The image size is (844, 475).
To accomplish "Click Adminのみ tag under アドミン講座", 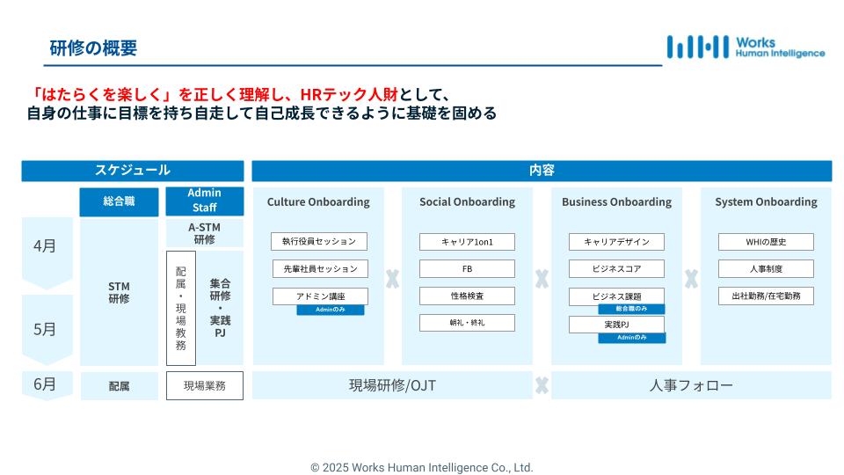I will click(331, 310).
